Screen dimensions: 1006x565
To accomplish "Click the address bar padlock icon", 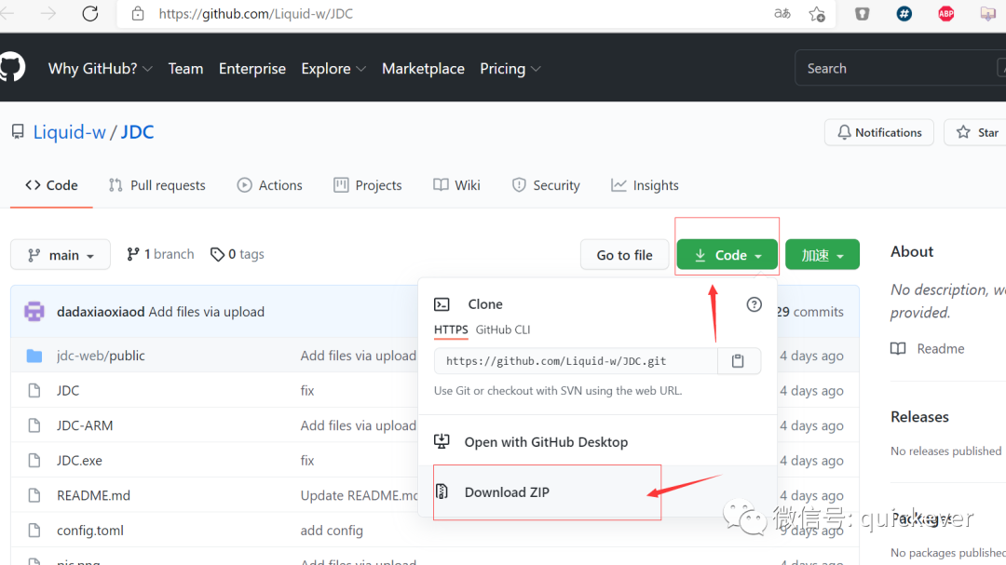I will [x=137, y=13].
